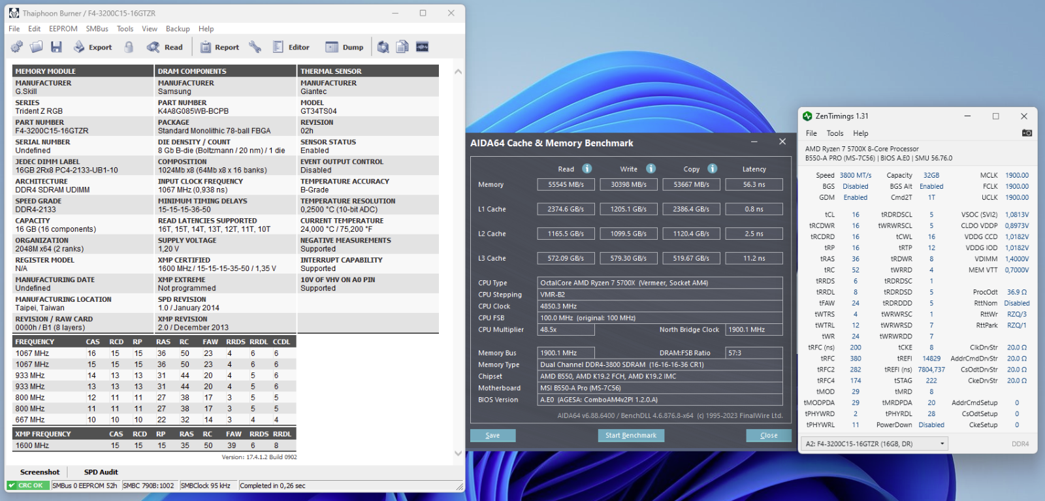Open the View menu in Thaiphoon Burner

150,29
